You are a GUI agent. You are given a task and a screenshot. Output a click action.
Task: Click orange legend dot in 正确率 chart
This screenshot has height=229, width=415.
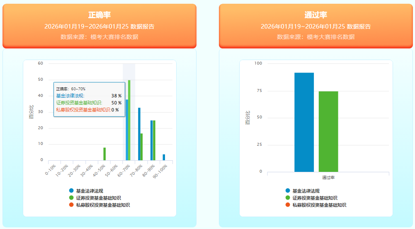[x=72, y=205]
